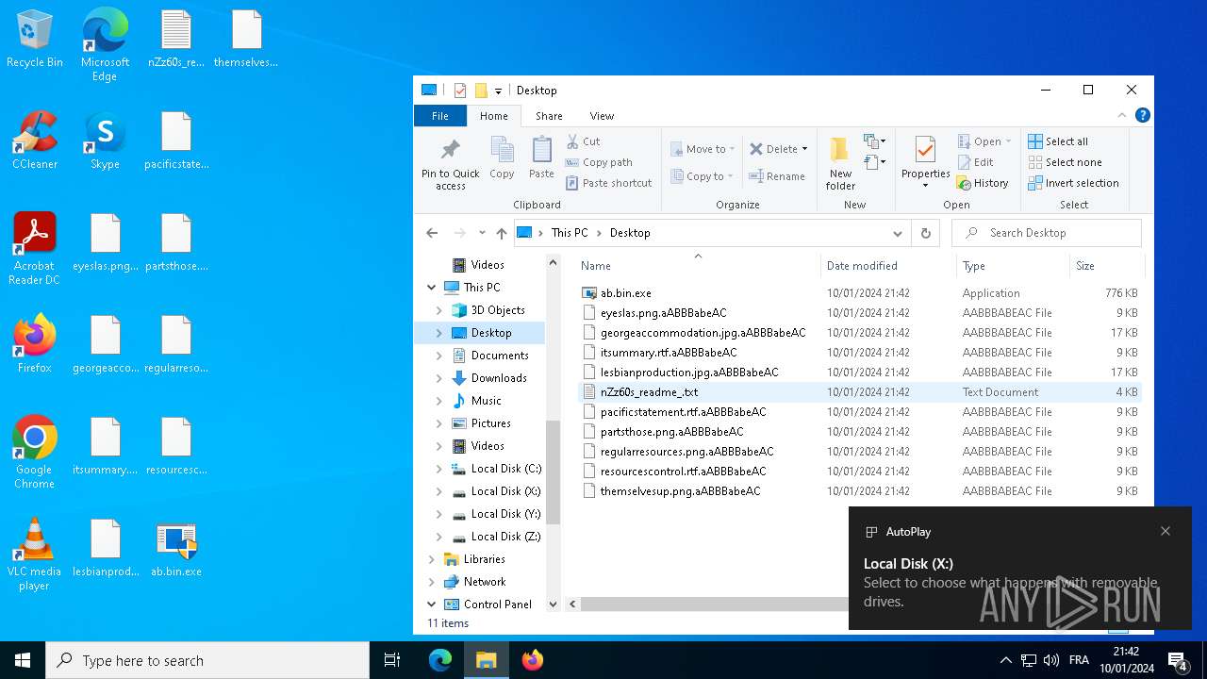Open the Open button dropdown

[x=1008, y=141]
